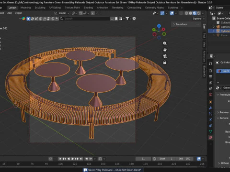Toggle viewport overlays display
Image resolution: width=230 pixels, height=172 pixels.
pos(172,13)
